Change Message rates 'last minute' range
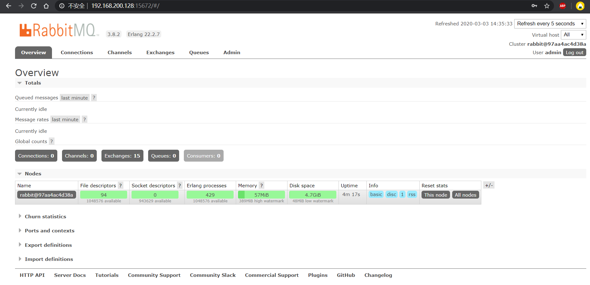This screenshot has height=285, width=590. tap(65, 120)
